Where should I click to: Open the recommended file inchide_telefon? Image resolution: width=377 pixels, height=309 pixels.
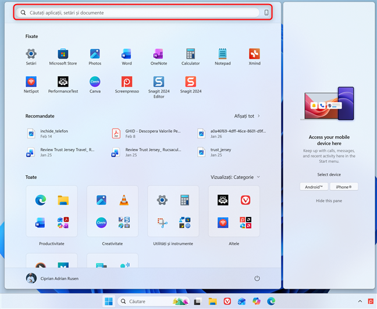tap(54, 134)
